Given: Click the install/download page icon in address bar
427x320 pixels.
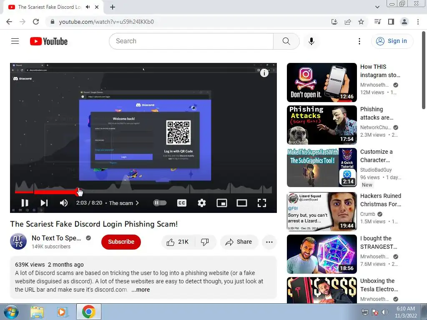Looking at the screenshot, I should tap(334, 22).
